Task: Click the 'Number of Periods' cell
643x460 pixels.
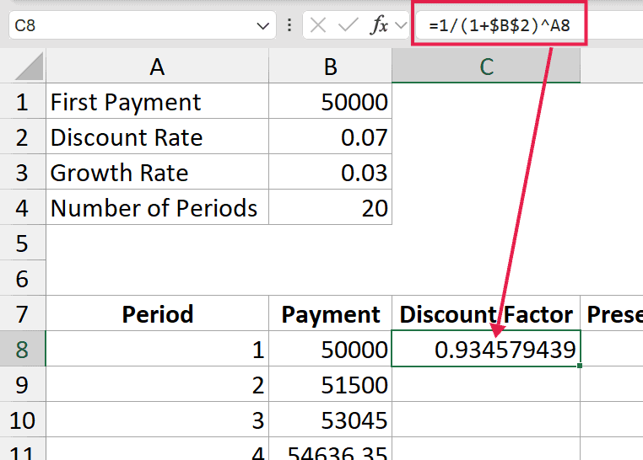Action: pos(158,207)
